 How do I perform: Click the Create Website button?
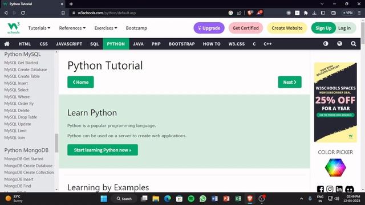point(287,28)
